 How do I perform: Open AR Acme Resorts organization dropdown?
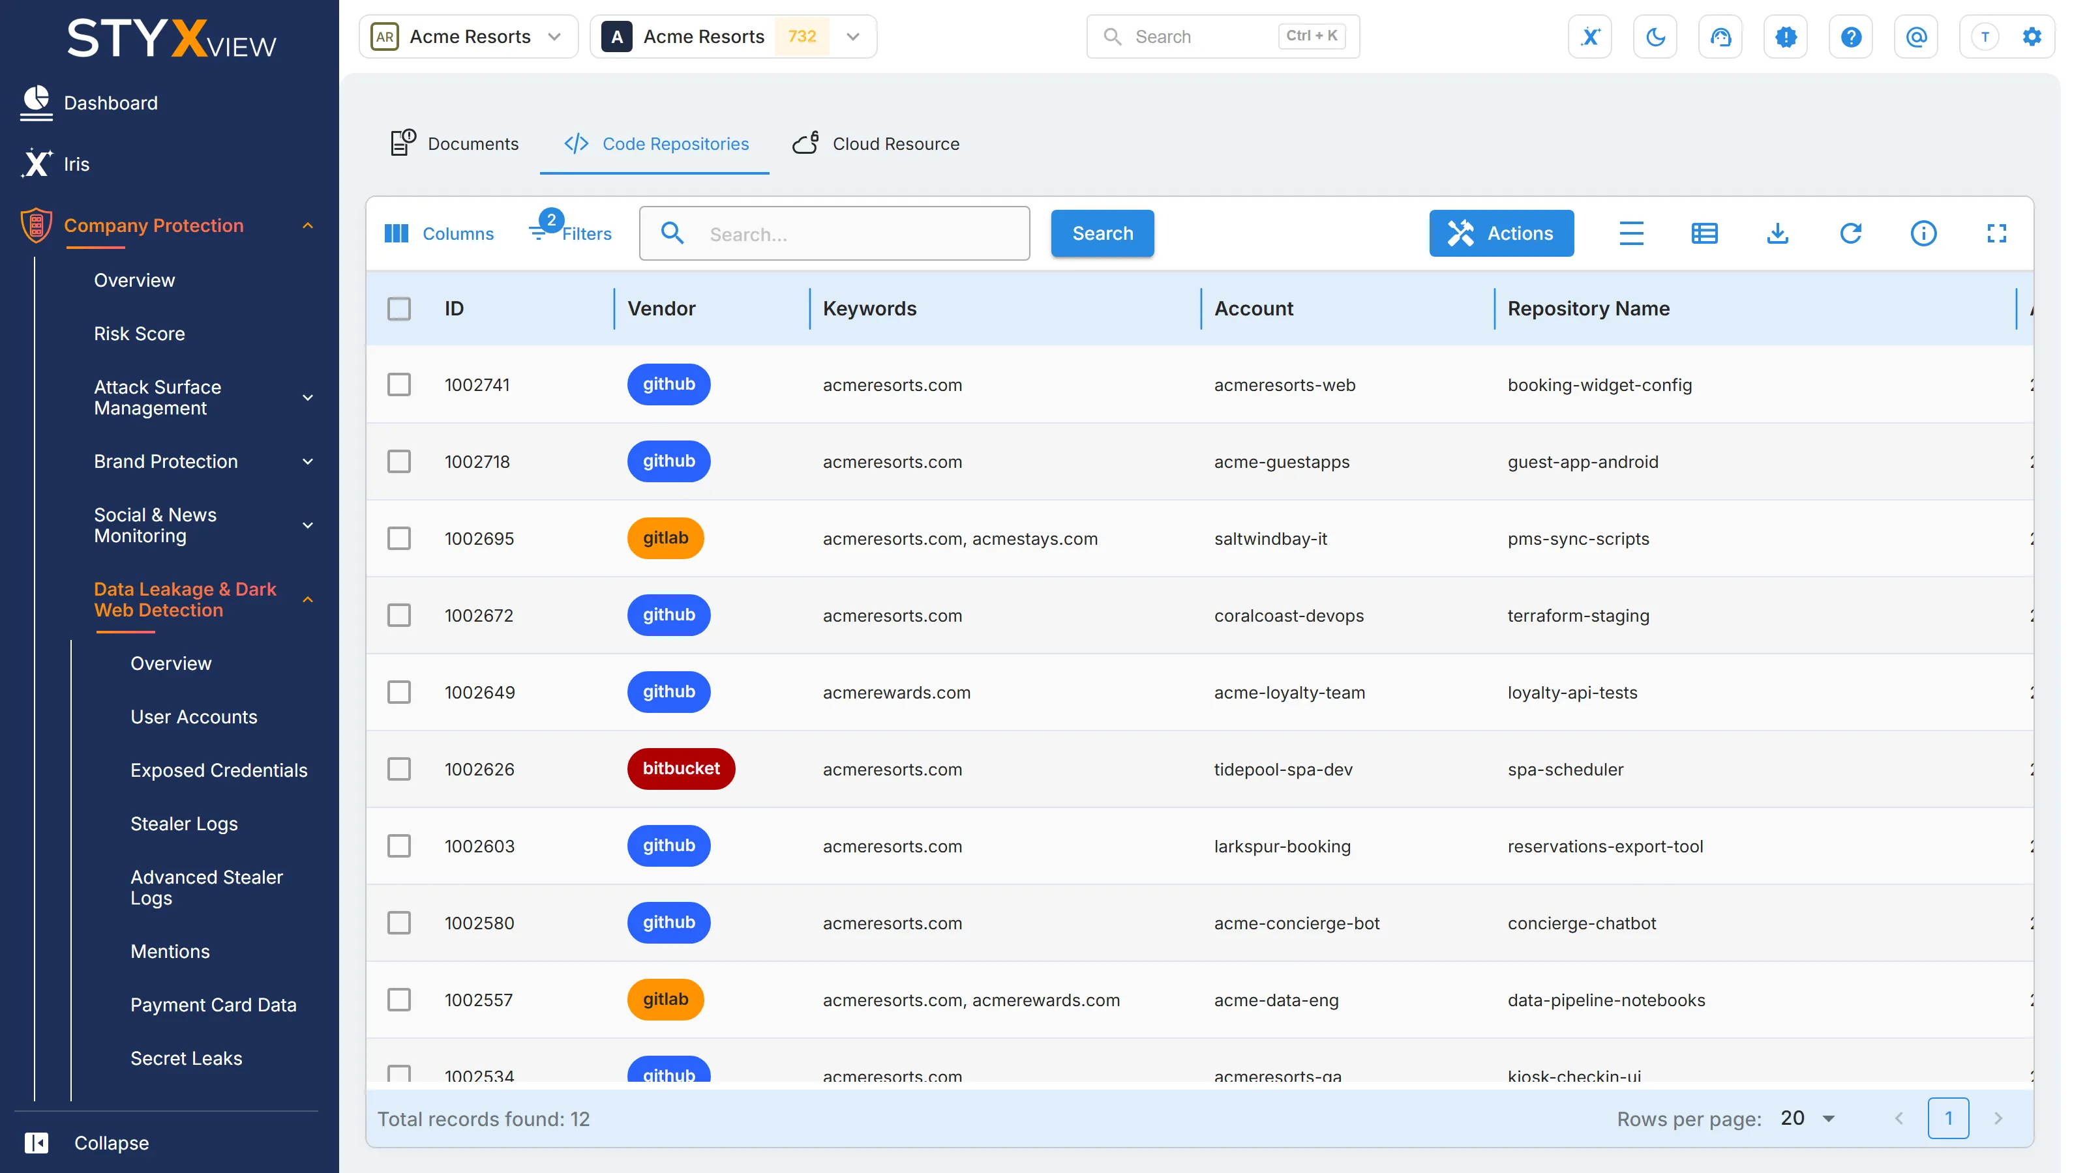pos(468,36)
